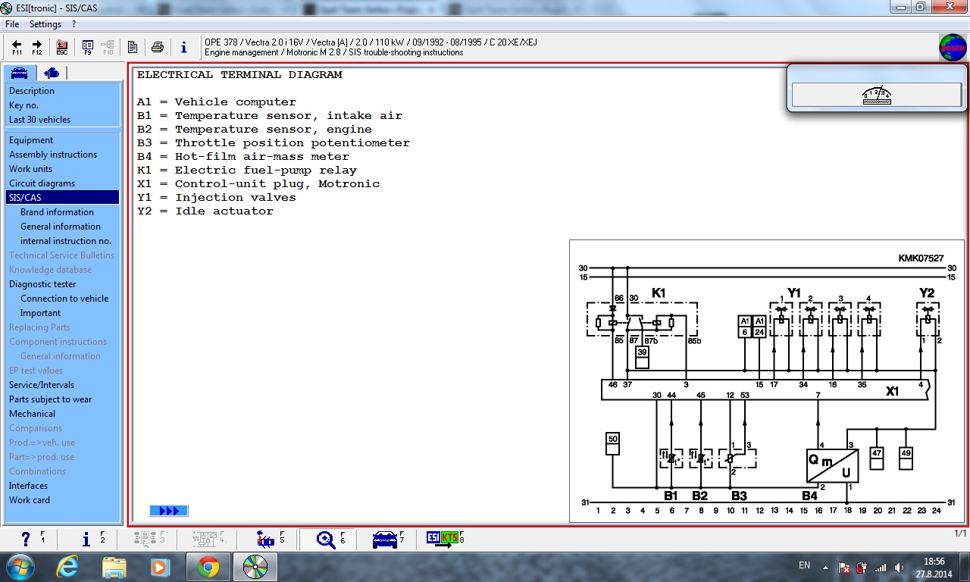970x582 pixels.
Task: Open the question mark help menu
Action: click(x=74, y=24)
